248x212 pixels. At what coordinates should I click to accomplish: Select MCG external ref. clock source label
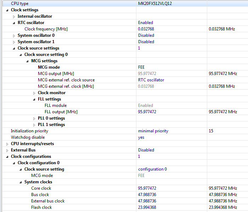point(66,80)
